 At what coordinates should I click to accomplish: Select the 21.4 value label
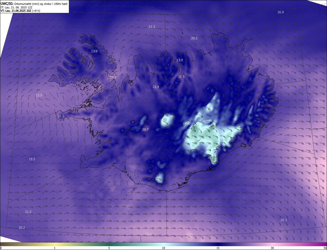(x=156, y=87)
